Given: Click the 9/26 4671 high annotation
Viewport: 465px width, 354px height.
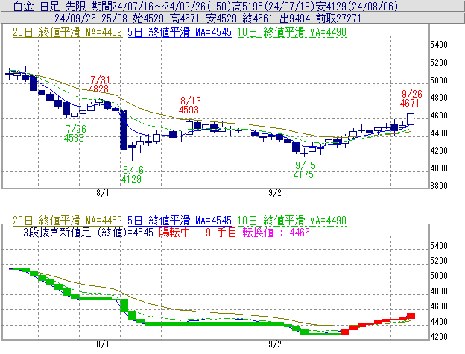Looking at the screenshot, I should coord(411,98).
